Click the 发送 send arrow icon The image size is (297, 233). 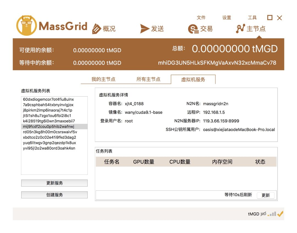click(145, 29)
